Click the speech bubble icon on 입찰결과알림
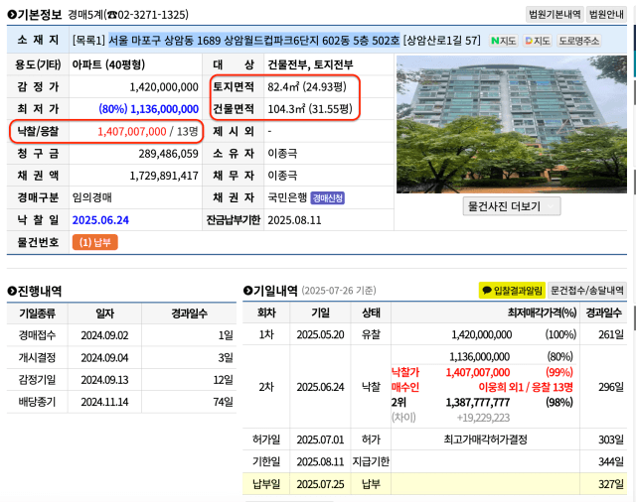Screen dimensions: 636x502 [487, 291]
